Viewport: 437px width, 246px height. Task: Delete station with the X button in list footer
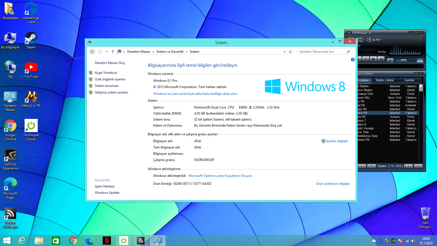pos(371,166)
